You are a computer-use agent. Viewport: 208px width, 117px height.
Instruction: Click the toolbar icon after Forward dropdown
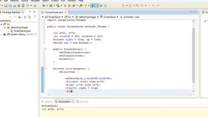point(157,6)
